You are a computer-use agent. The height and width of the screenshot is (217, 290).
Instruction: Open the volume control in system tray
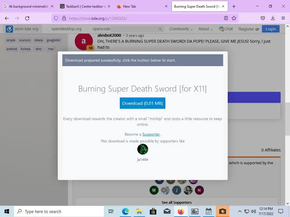pyautogui.click(x=253, y=211)
